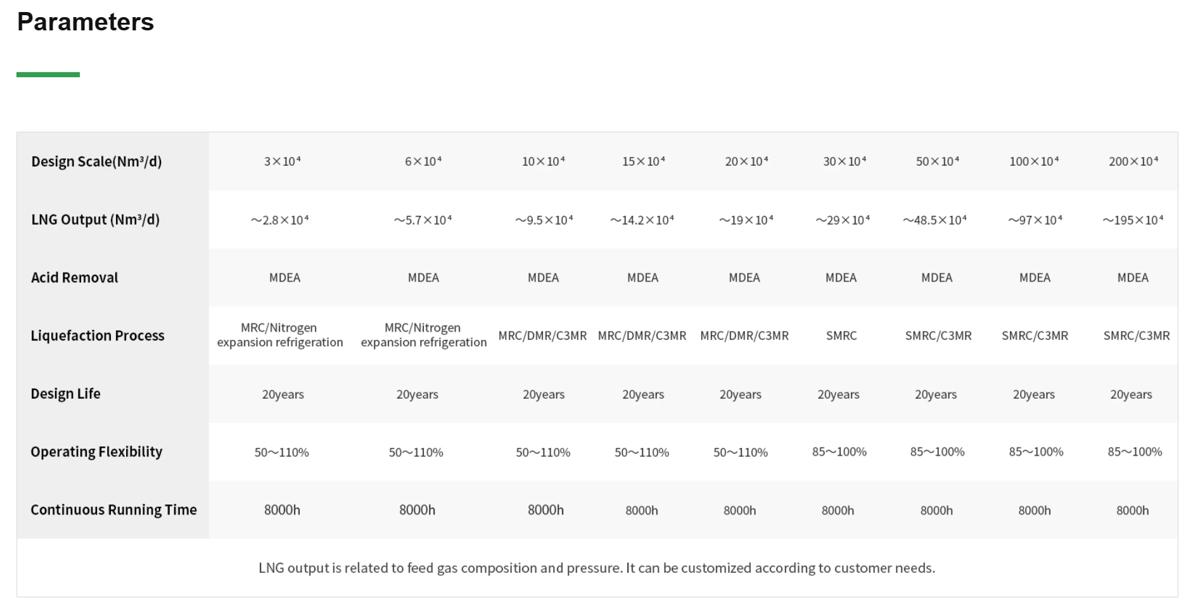Viewport: 1193px width, 612px height.
Task: Click the standalone SMRC liquefaction cell
Action: pos(841,336)
